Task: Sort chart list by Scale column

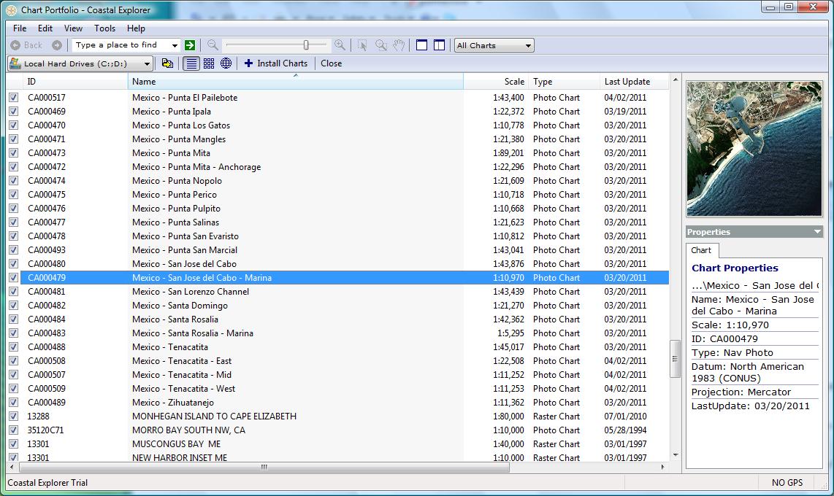Action: tap(497, 82)
